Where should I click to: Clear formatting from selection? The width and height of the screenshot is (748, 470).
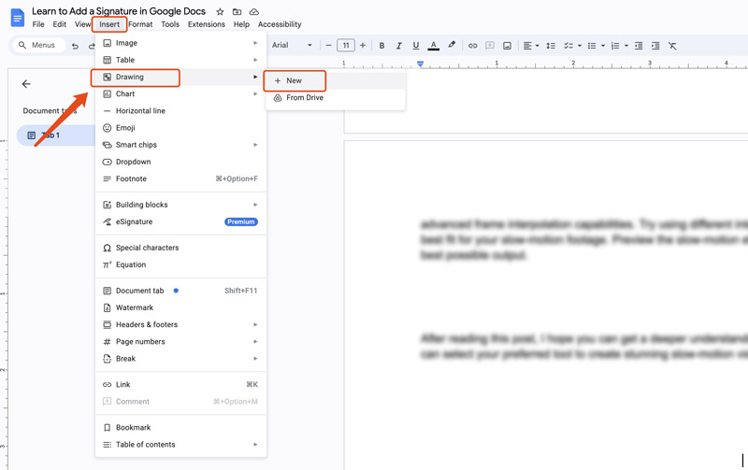click(672, 46)
